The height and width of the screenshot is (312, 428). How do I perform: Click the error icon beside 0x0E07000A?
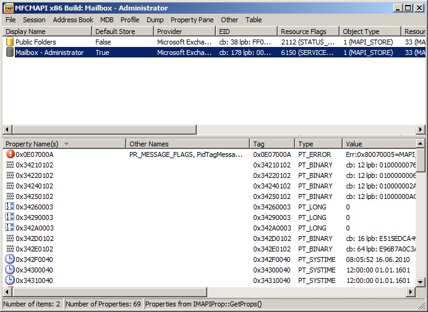tap(10, 154)
